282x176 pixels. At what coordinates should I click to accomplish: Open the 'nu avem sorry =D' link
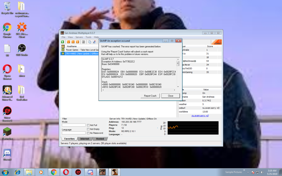(x=200, y=116)
